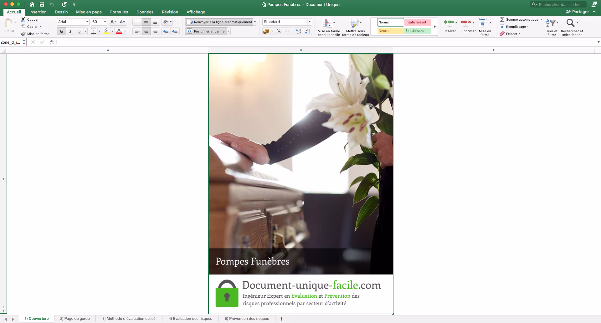The image size is (601, 323).
Task: Click the Name Box showing Zone_d_i...
Action: [11, 42]
